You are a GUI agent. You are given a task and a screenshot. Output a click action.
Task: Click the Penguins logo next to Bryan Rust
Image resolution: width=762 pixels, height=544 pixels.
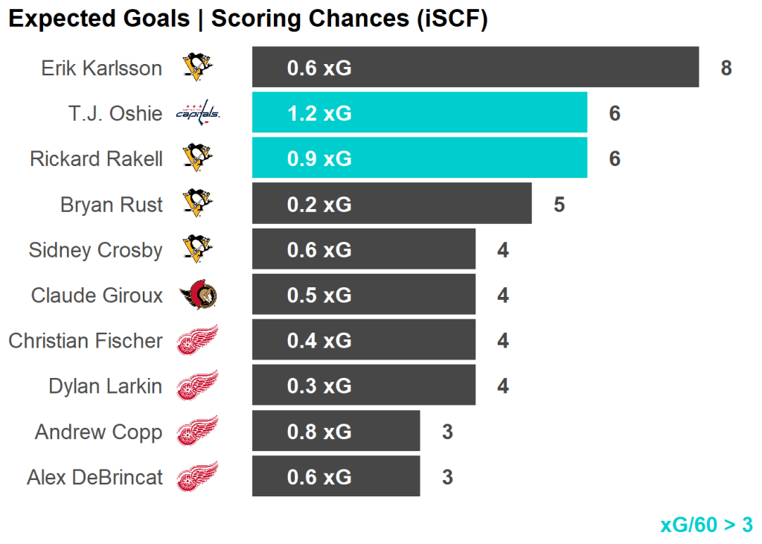tap(198, 204)
